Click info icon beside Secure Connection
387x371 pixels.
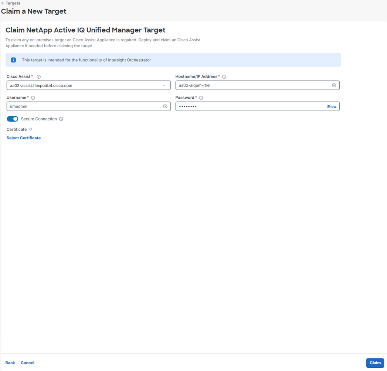click(61, 119)
